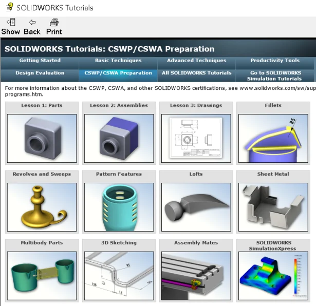Open the Advanced Techniques tab
Image resolution: width=316 pixels, height=306 pixels.
click(196, 61)
